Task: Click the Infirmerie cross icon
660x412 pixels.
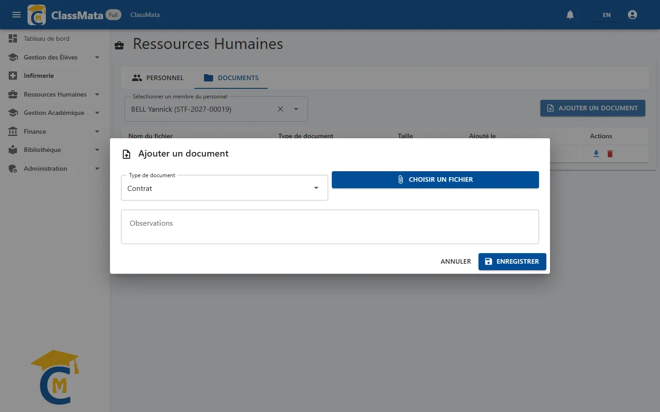Action: [x=13, y=76]
